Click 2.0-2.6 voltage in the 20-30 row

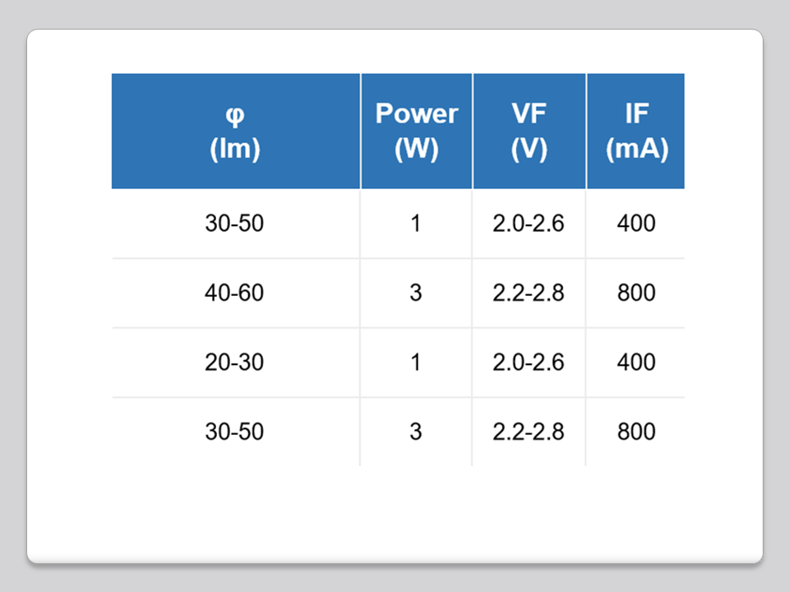pyautogui.click(x=528, y=362)
